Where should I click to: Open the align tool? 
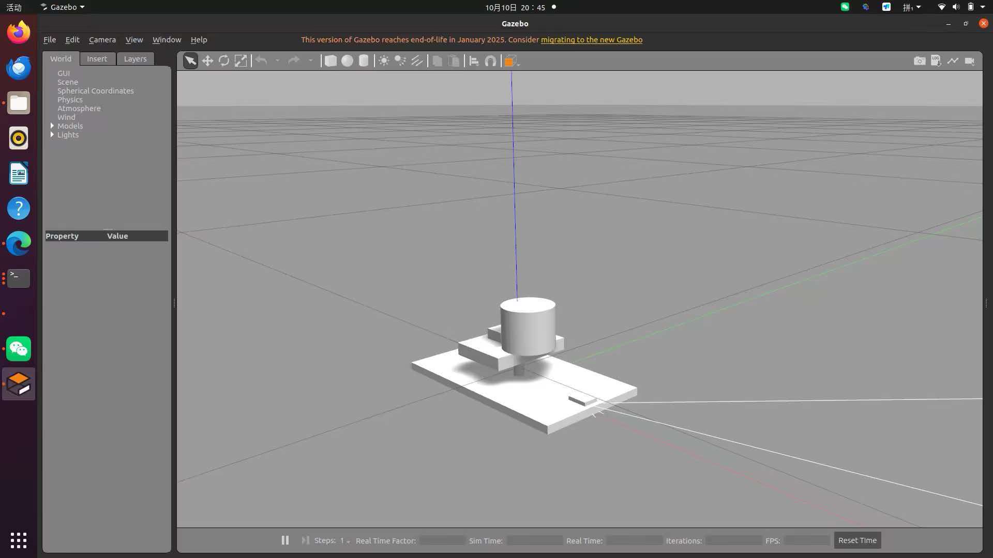click(x=474, y=61)
